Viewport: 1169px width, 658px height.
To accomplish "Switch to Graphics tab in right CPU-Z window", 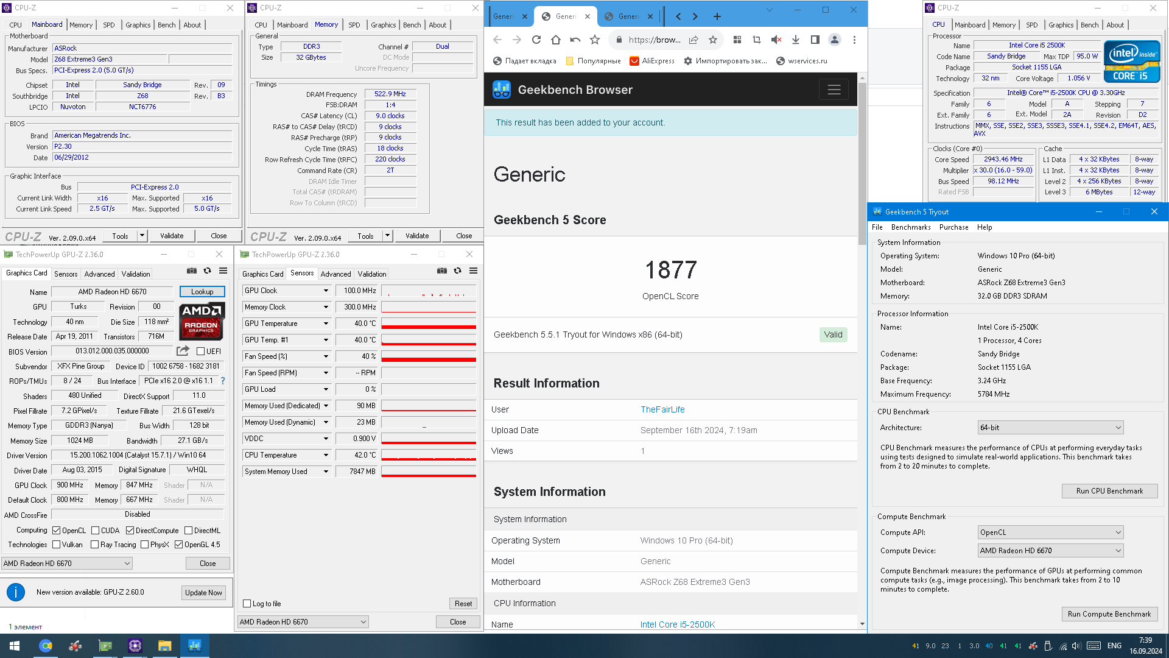I will tap(1061, 25).
